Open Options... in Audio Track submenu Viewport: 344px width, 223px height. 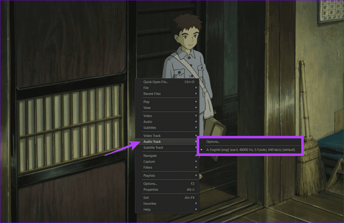point(250,142)
